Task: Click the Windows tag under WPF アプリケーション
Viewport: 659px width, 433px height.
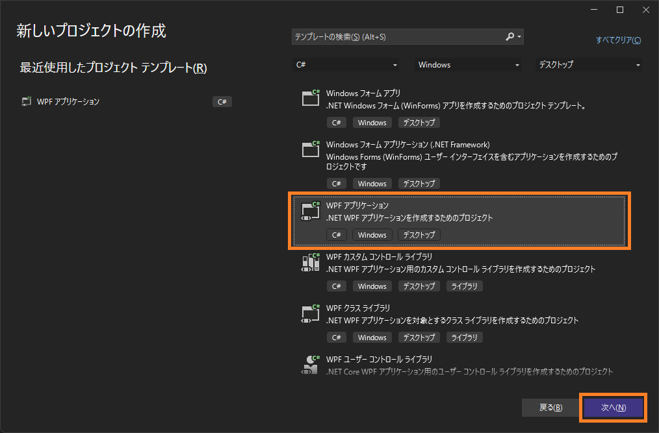Action: coord(372,235)
